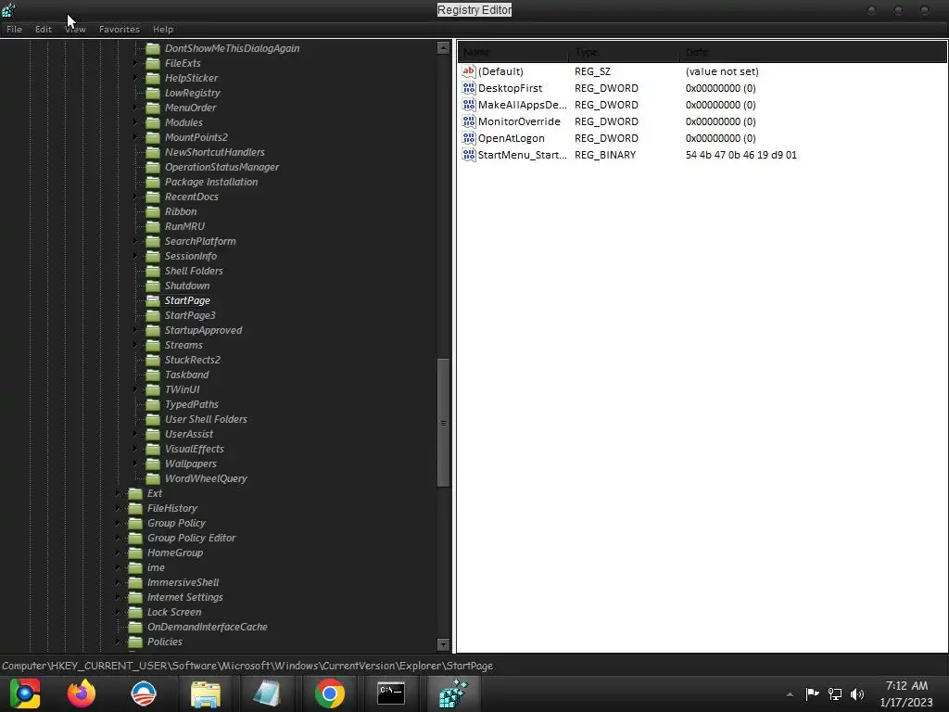This screenshot has height=712, width=949.
Task: Click the Policies folder icon
Action: 135,642
